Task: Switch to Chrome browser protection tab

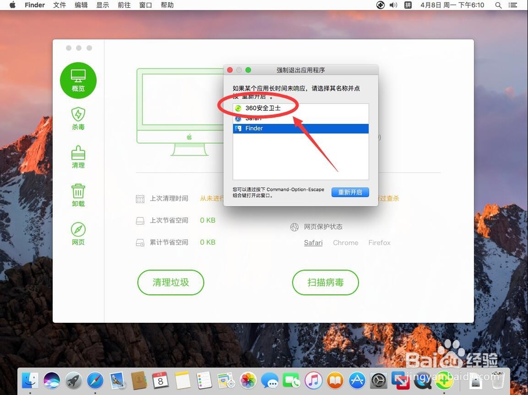Action: point(345,243)
